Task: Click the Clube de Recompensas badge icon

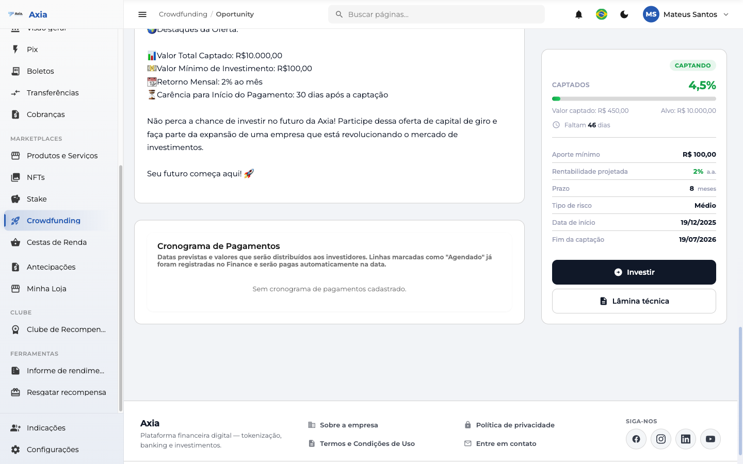Action: pos(15,329)
